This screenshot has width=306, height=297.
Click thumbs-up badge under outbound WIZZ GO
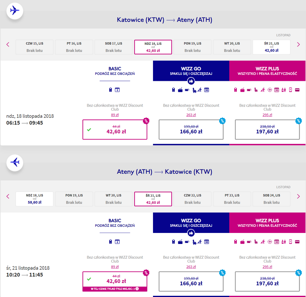pos(191,81)
